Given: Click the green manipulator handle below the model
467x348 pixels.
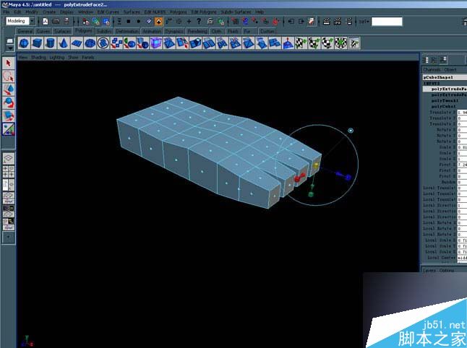Looking at the screenshot, I should 311,194.
